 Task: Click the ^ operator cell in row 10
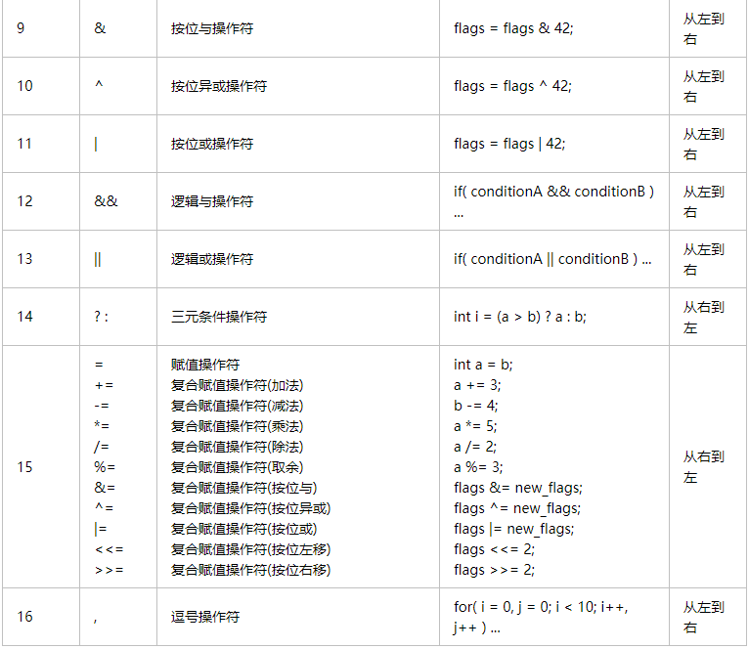click(x=118, y=86)
